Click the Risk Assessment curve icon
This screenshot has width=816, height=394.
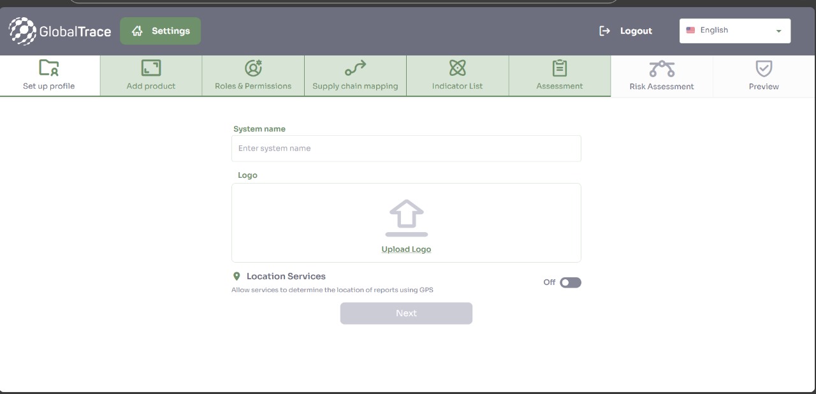(662, 68)
